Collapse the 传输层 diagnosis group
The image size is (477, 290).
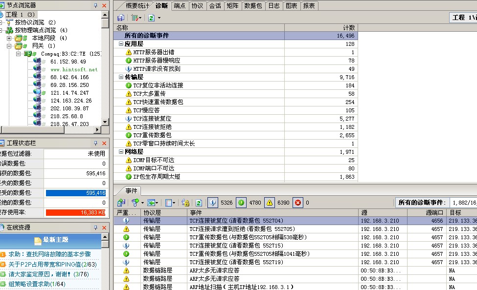(x=121, y=77)
